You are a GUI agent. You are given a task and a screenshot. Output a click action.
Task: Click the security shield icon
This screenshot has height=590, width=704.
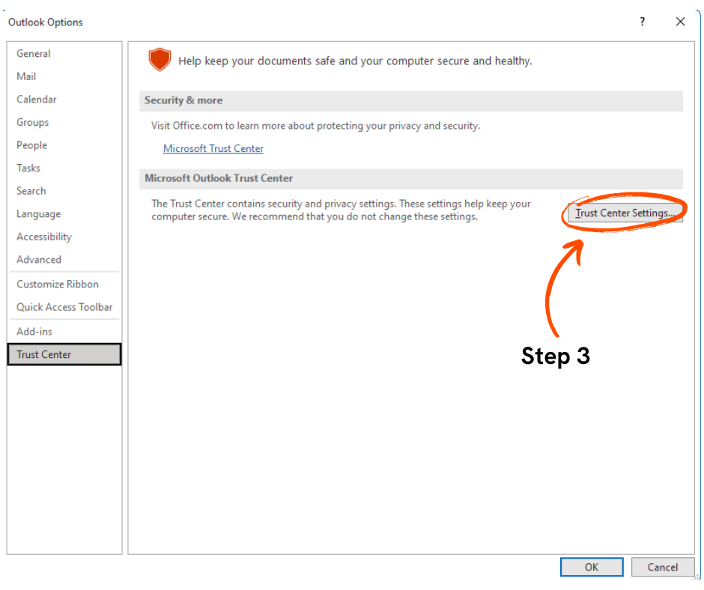pyautogui.click(x=160, y=59)
